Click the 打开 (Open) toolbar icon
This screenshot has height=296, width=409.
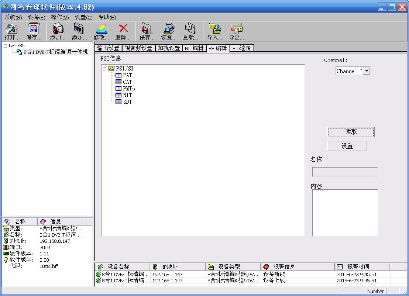[x=12, y=29]
